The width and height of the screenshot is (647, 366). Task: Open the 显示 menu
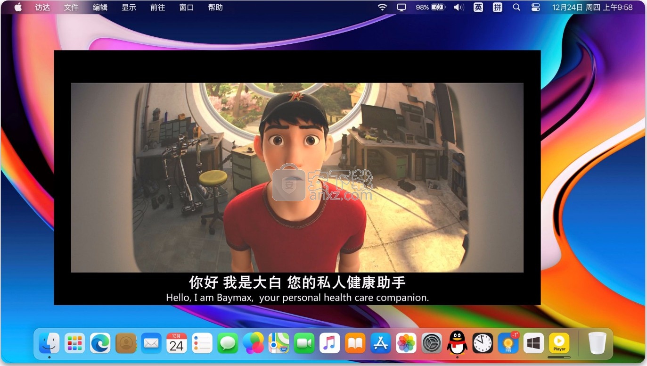tap(129, 8)
